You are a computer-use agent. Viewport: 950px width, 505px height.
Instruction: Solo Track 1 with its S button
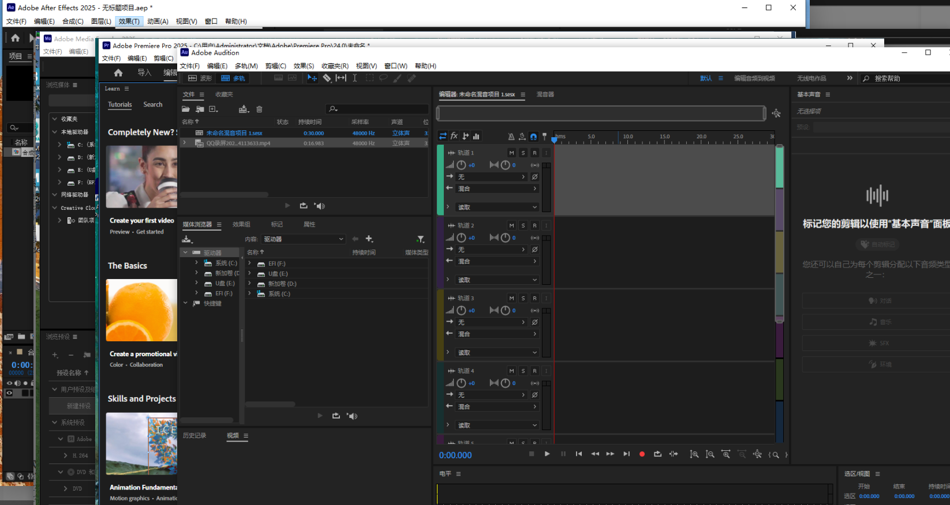[x=523, y=153]
